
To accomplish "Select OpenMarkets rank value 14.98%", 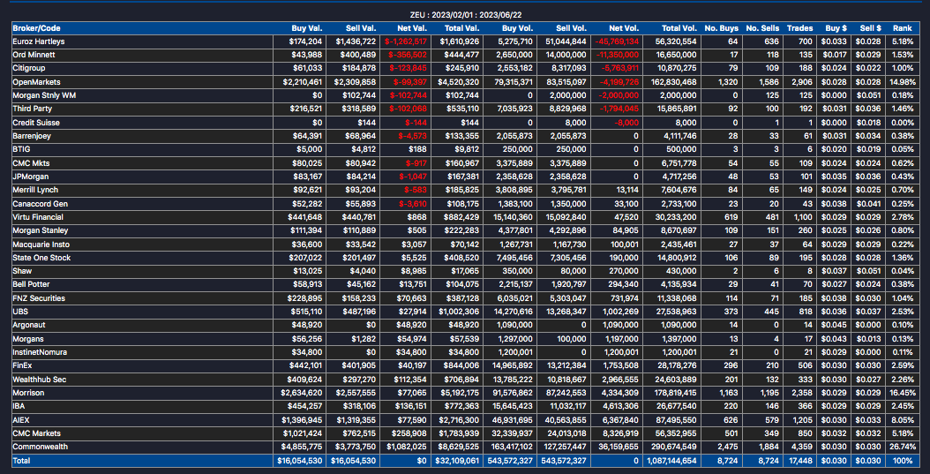I will click(904, 82).
